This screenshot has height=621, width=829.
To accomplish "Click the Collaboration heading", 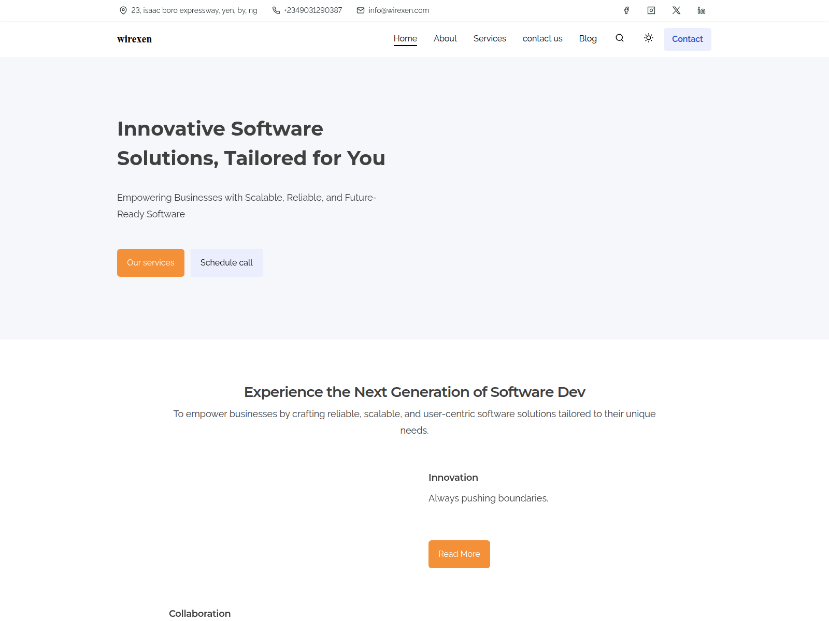I will 199,614.
